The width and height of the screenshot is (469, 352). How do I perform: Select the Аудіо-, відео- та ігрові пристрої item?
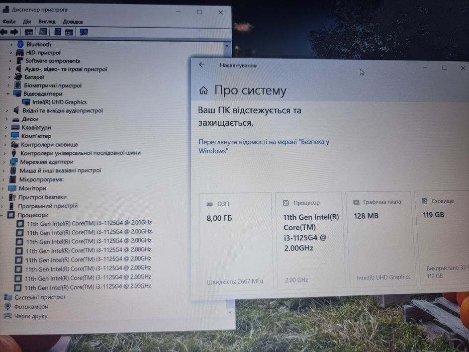click(66, 69)
